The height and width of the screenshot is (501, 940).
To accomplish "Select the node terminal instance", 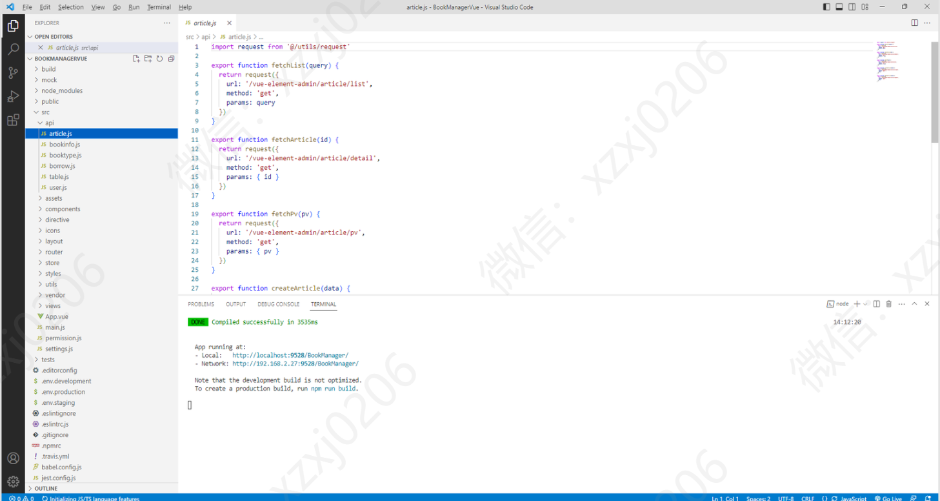I will [x=838, y=303].
